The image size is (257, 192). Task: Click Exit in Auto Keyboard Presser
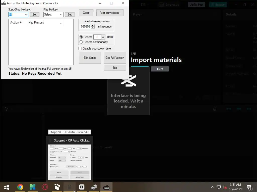point(115,68)
